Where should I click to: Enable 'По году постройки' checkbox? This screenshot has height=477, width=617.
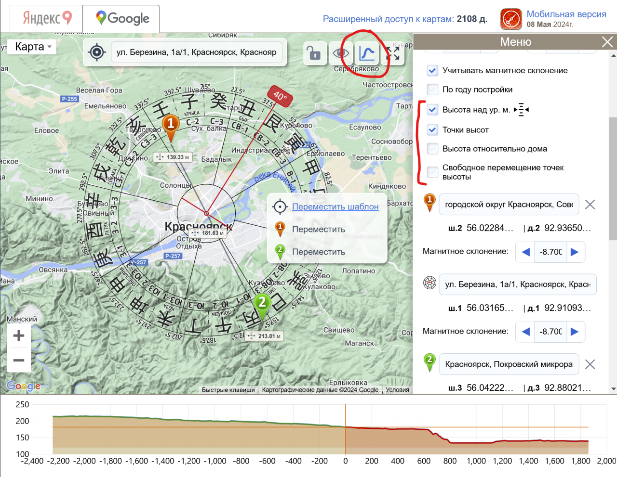click(432, 90)
